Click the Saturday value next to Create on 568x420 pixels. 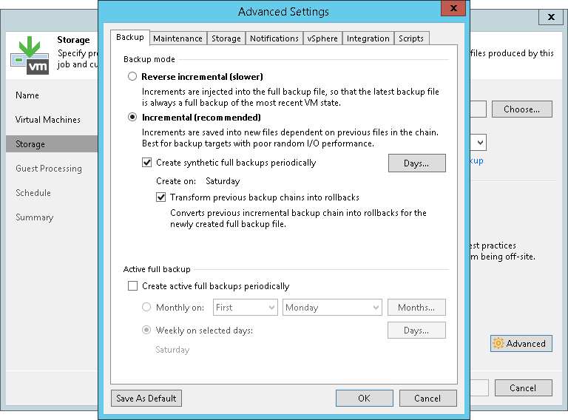[223, 181]
